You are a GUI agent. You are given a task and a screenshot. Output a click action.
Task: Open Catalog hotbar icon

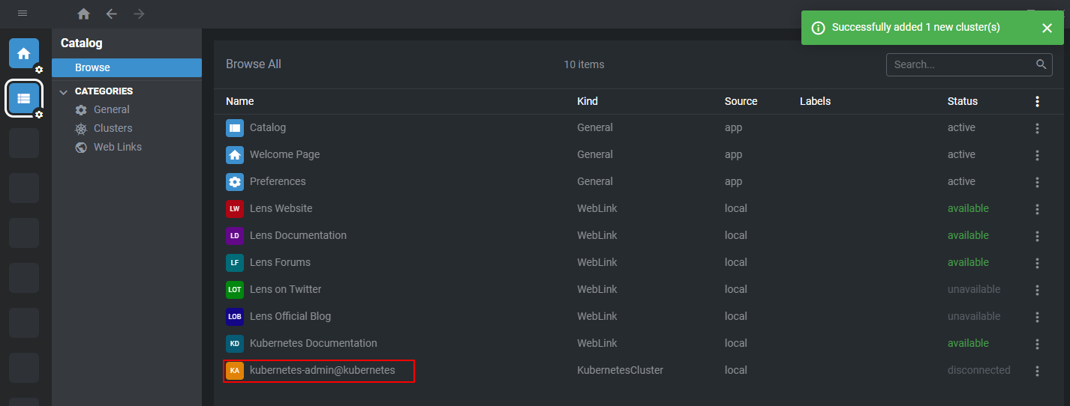tap(24, 98)
